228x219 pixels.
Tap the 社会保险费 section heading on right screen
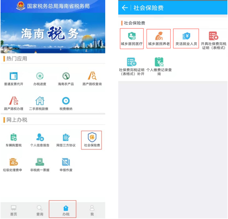(134, 23)
